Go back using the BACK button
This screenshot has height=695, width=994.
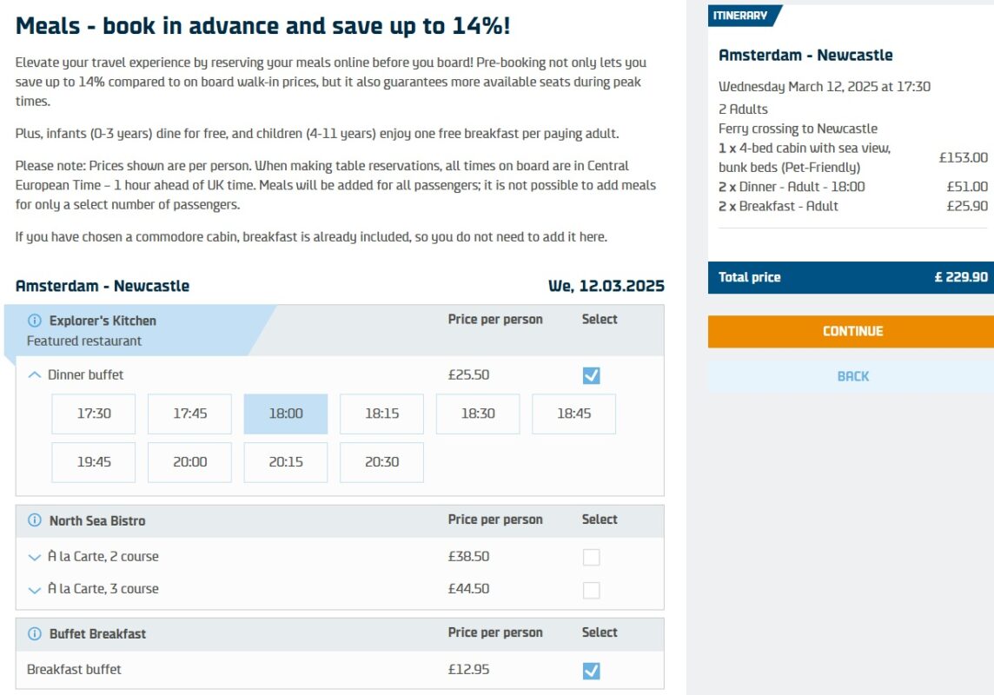852,376
